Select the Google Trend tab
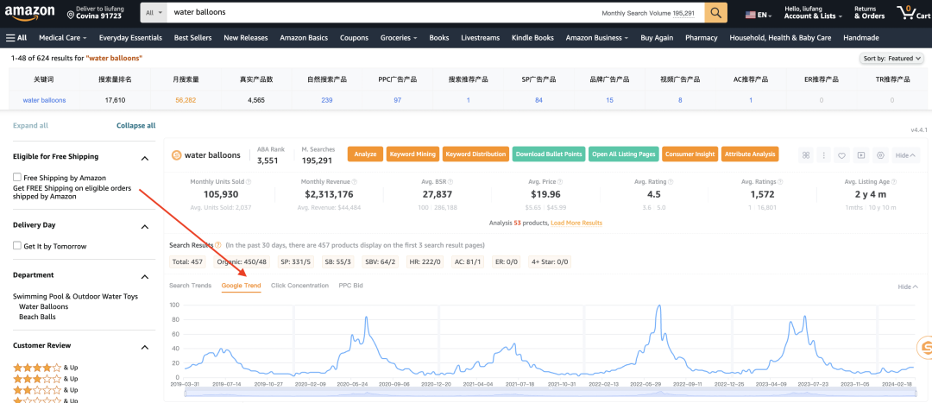932x403 pixels. [241, 286]
